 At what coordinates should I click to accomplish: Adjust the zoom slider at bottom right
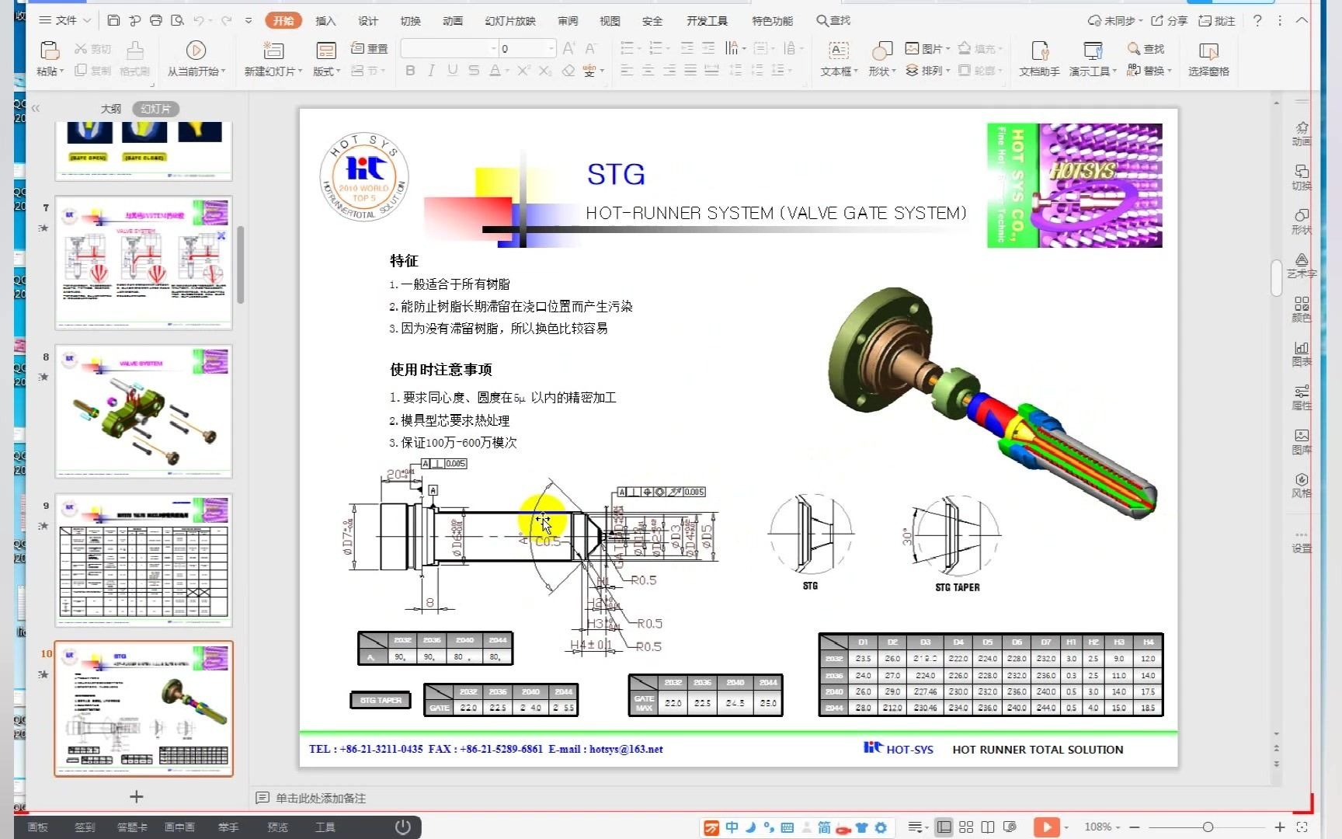pyautogui.click(x=1208, y=827)
